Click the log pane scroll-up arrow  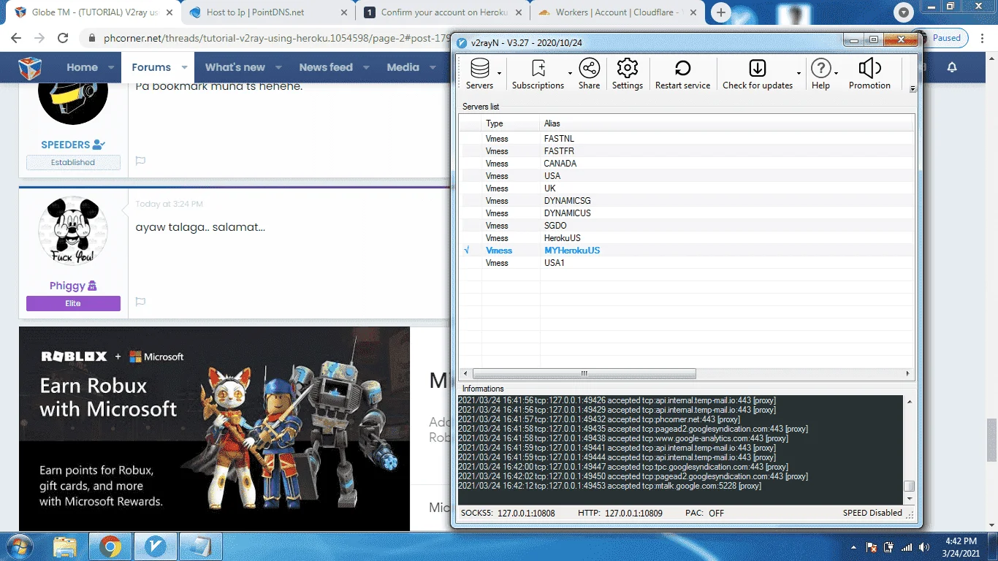(x=909, y=402)
